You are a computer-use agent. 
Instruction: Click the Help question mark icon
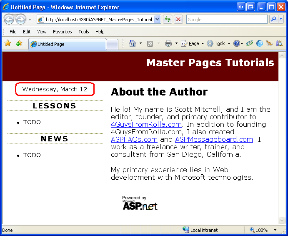click(x=236, y=43)
